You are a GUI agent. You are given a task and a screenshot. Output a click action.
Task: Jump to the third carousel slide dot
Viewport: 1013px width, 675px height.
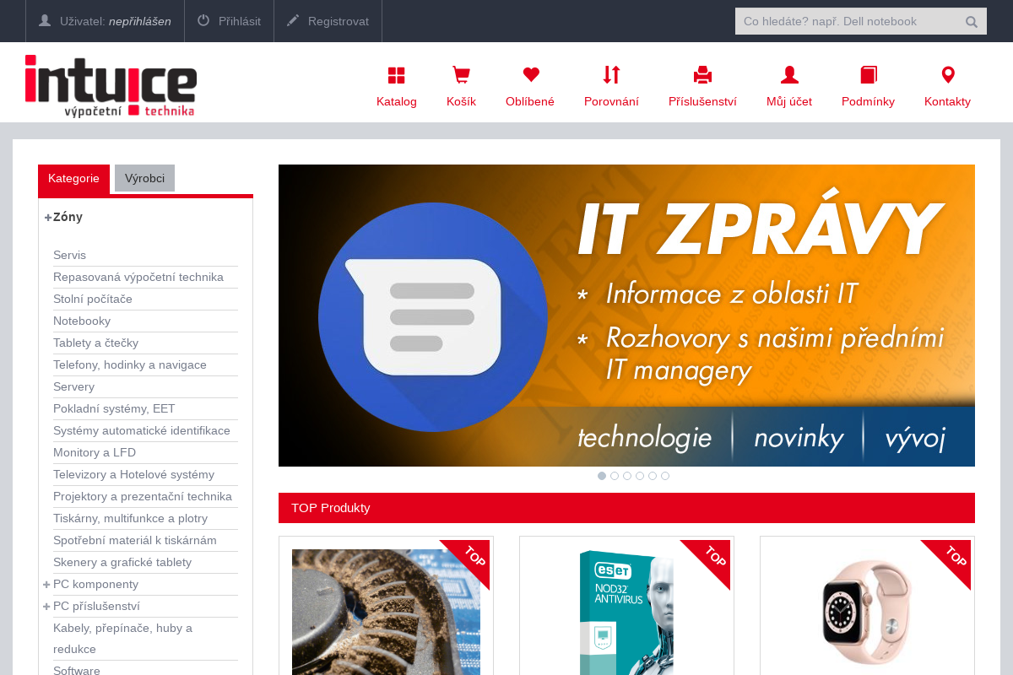coord(627,476)
